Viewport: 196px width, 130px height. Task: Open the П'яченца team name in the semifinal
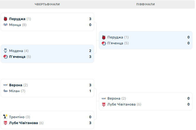point(115,43)
